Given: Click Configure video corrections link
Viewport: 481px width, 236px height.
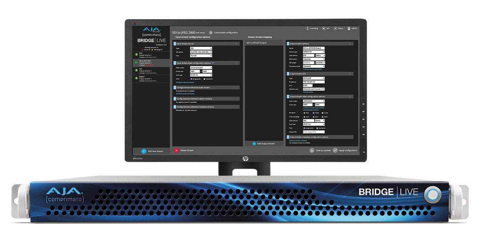Looking at the screenshot, I should pos(185,82).
